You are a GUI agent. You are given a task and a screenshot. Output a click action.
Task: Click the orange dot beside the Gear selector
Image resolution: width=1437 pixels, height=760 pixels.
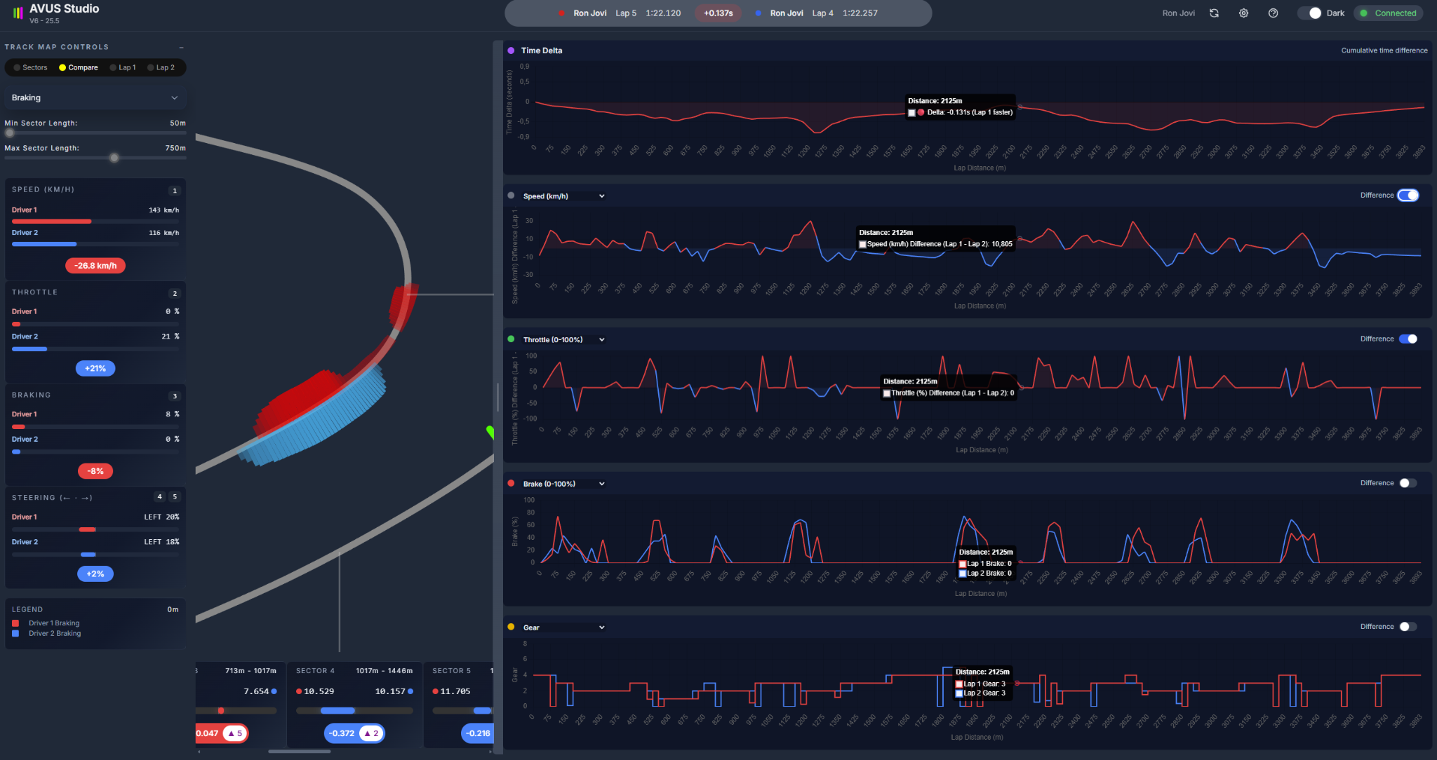[511, 627]
